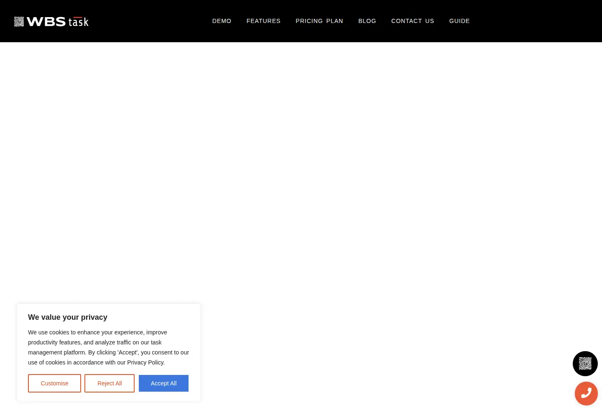The image size is (602, 418).
Task: Open the Demo menu item
Action: (x=222, y=21)
